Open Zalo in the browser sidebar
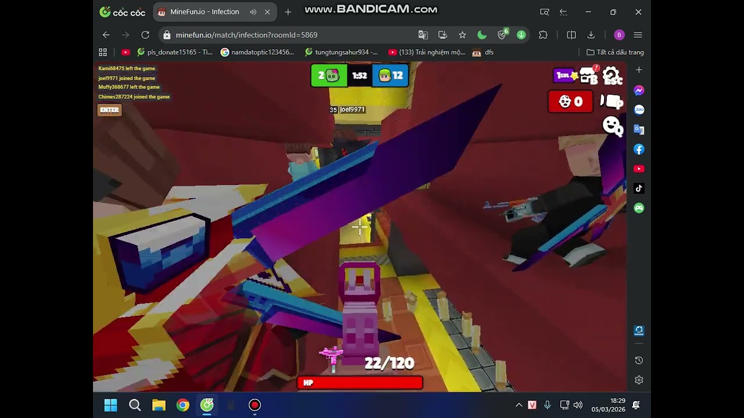The height and width of the screenshot is (418, 744). (x=639, y=110)
